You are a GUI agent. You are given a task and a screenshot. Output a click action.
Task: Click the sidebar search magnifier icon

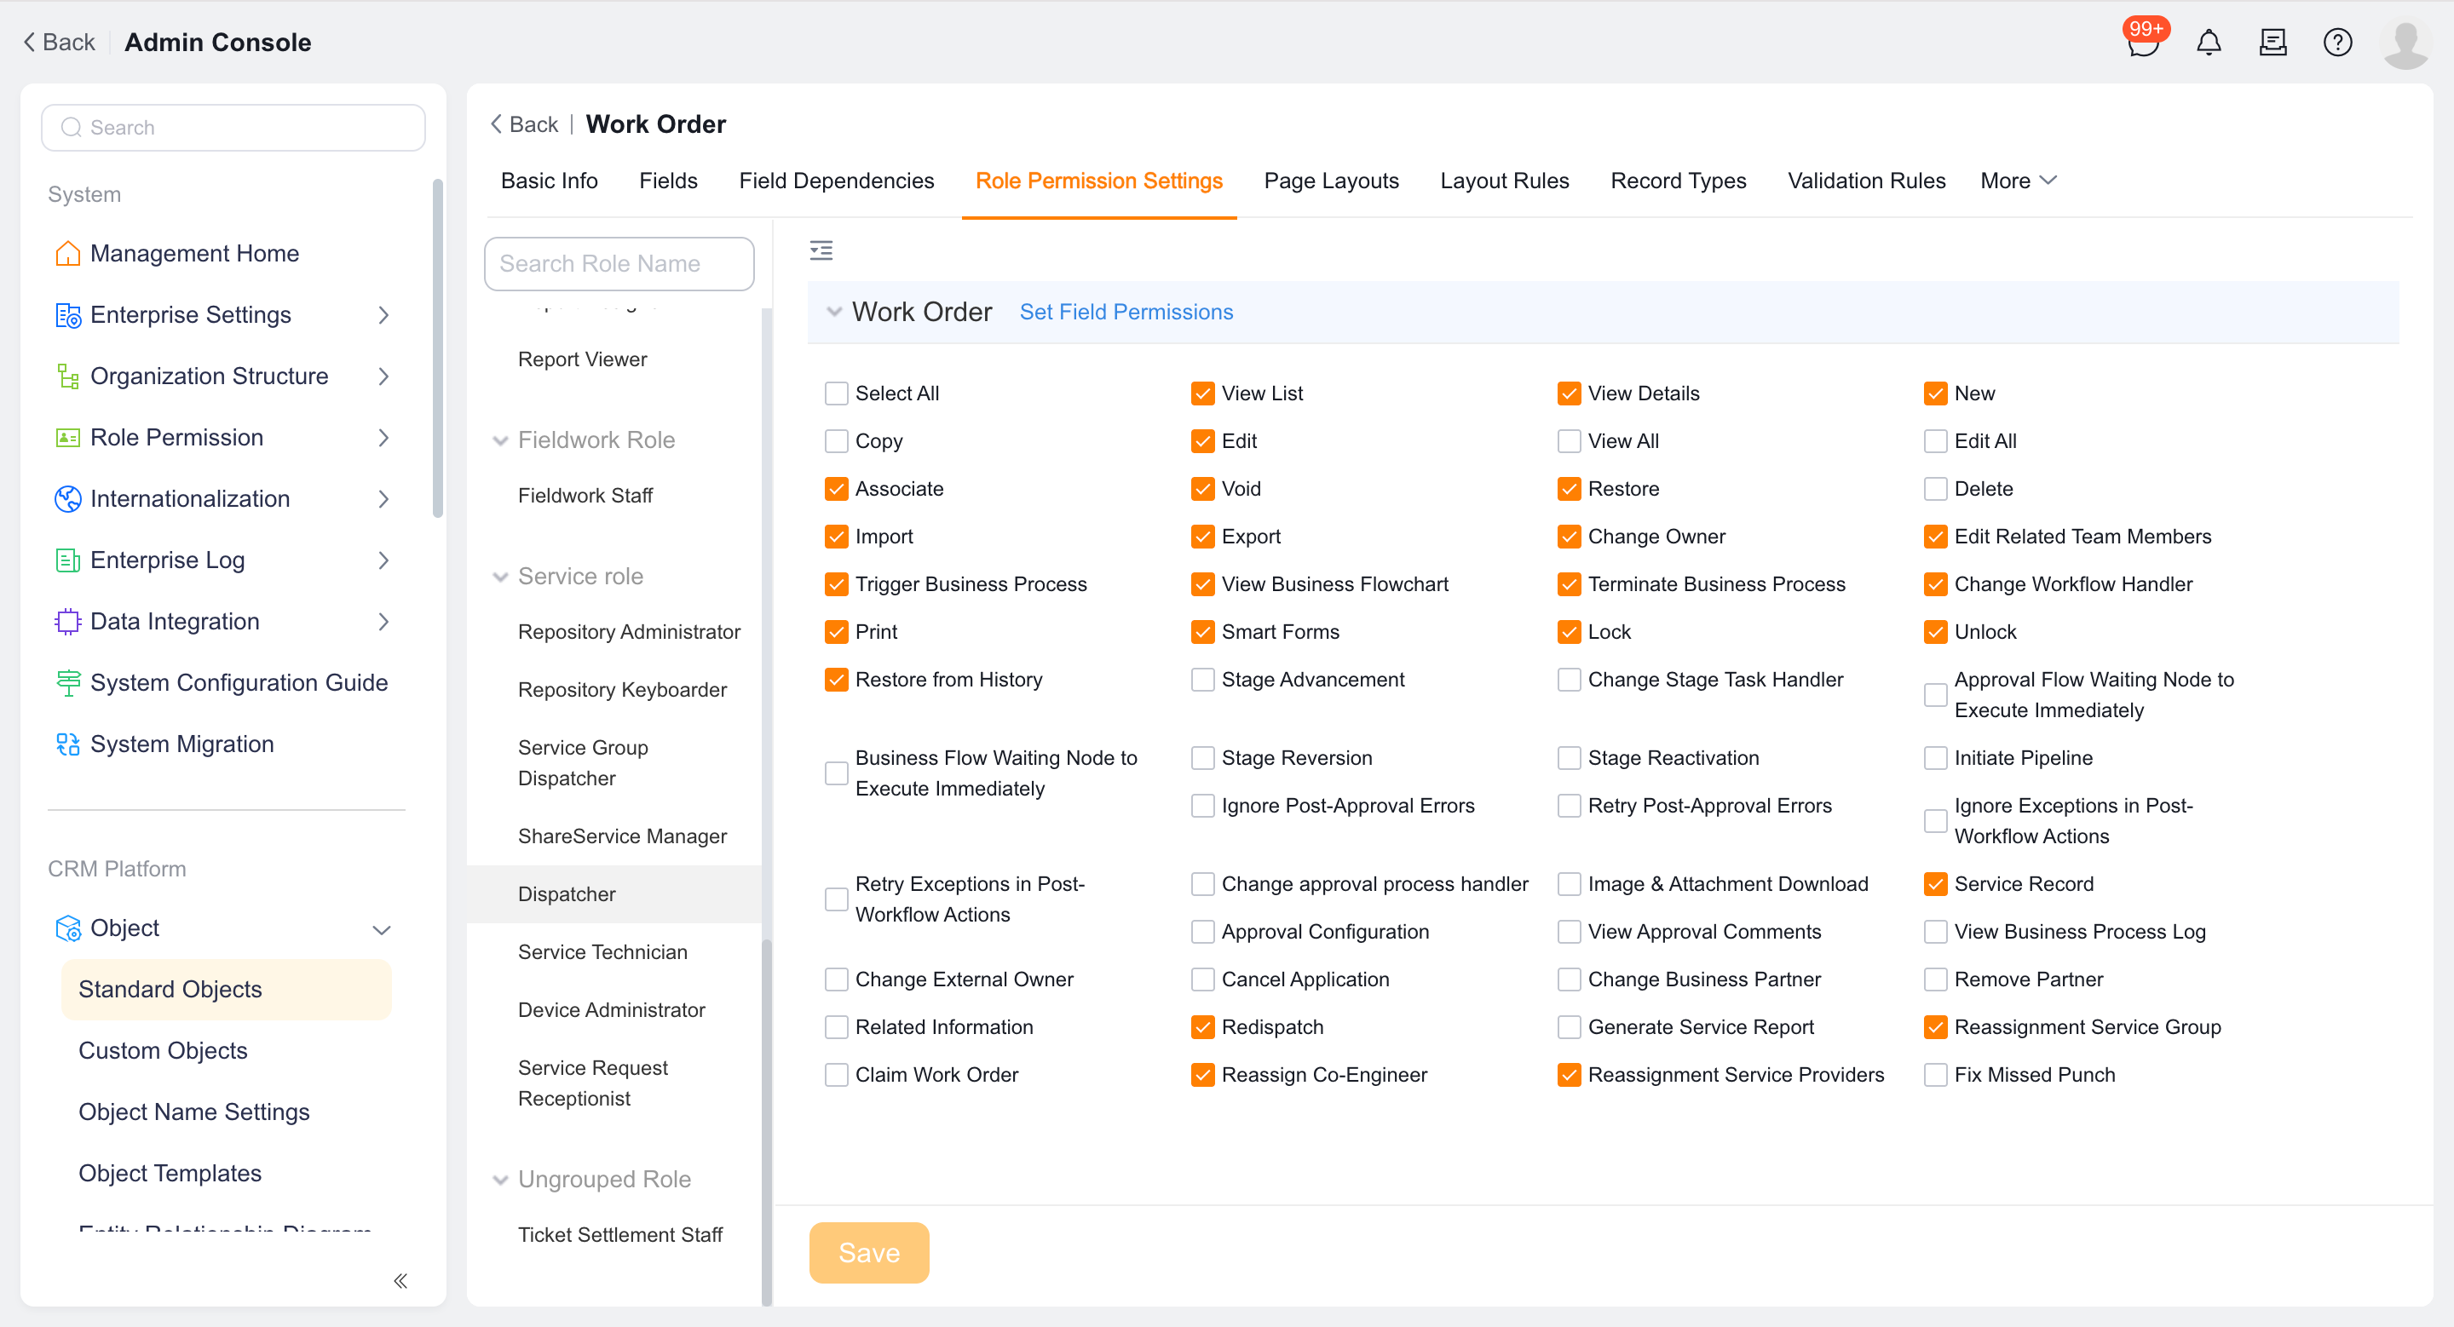click(71, 128)
